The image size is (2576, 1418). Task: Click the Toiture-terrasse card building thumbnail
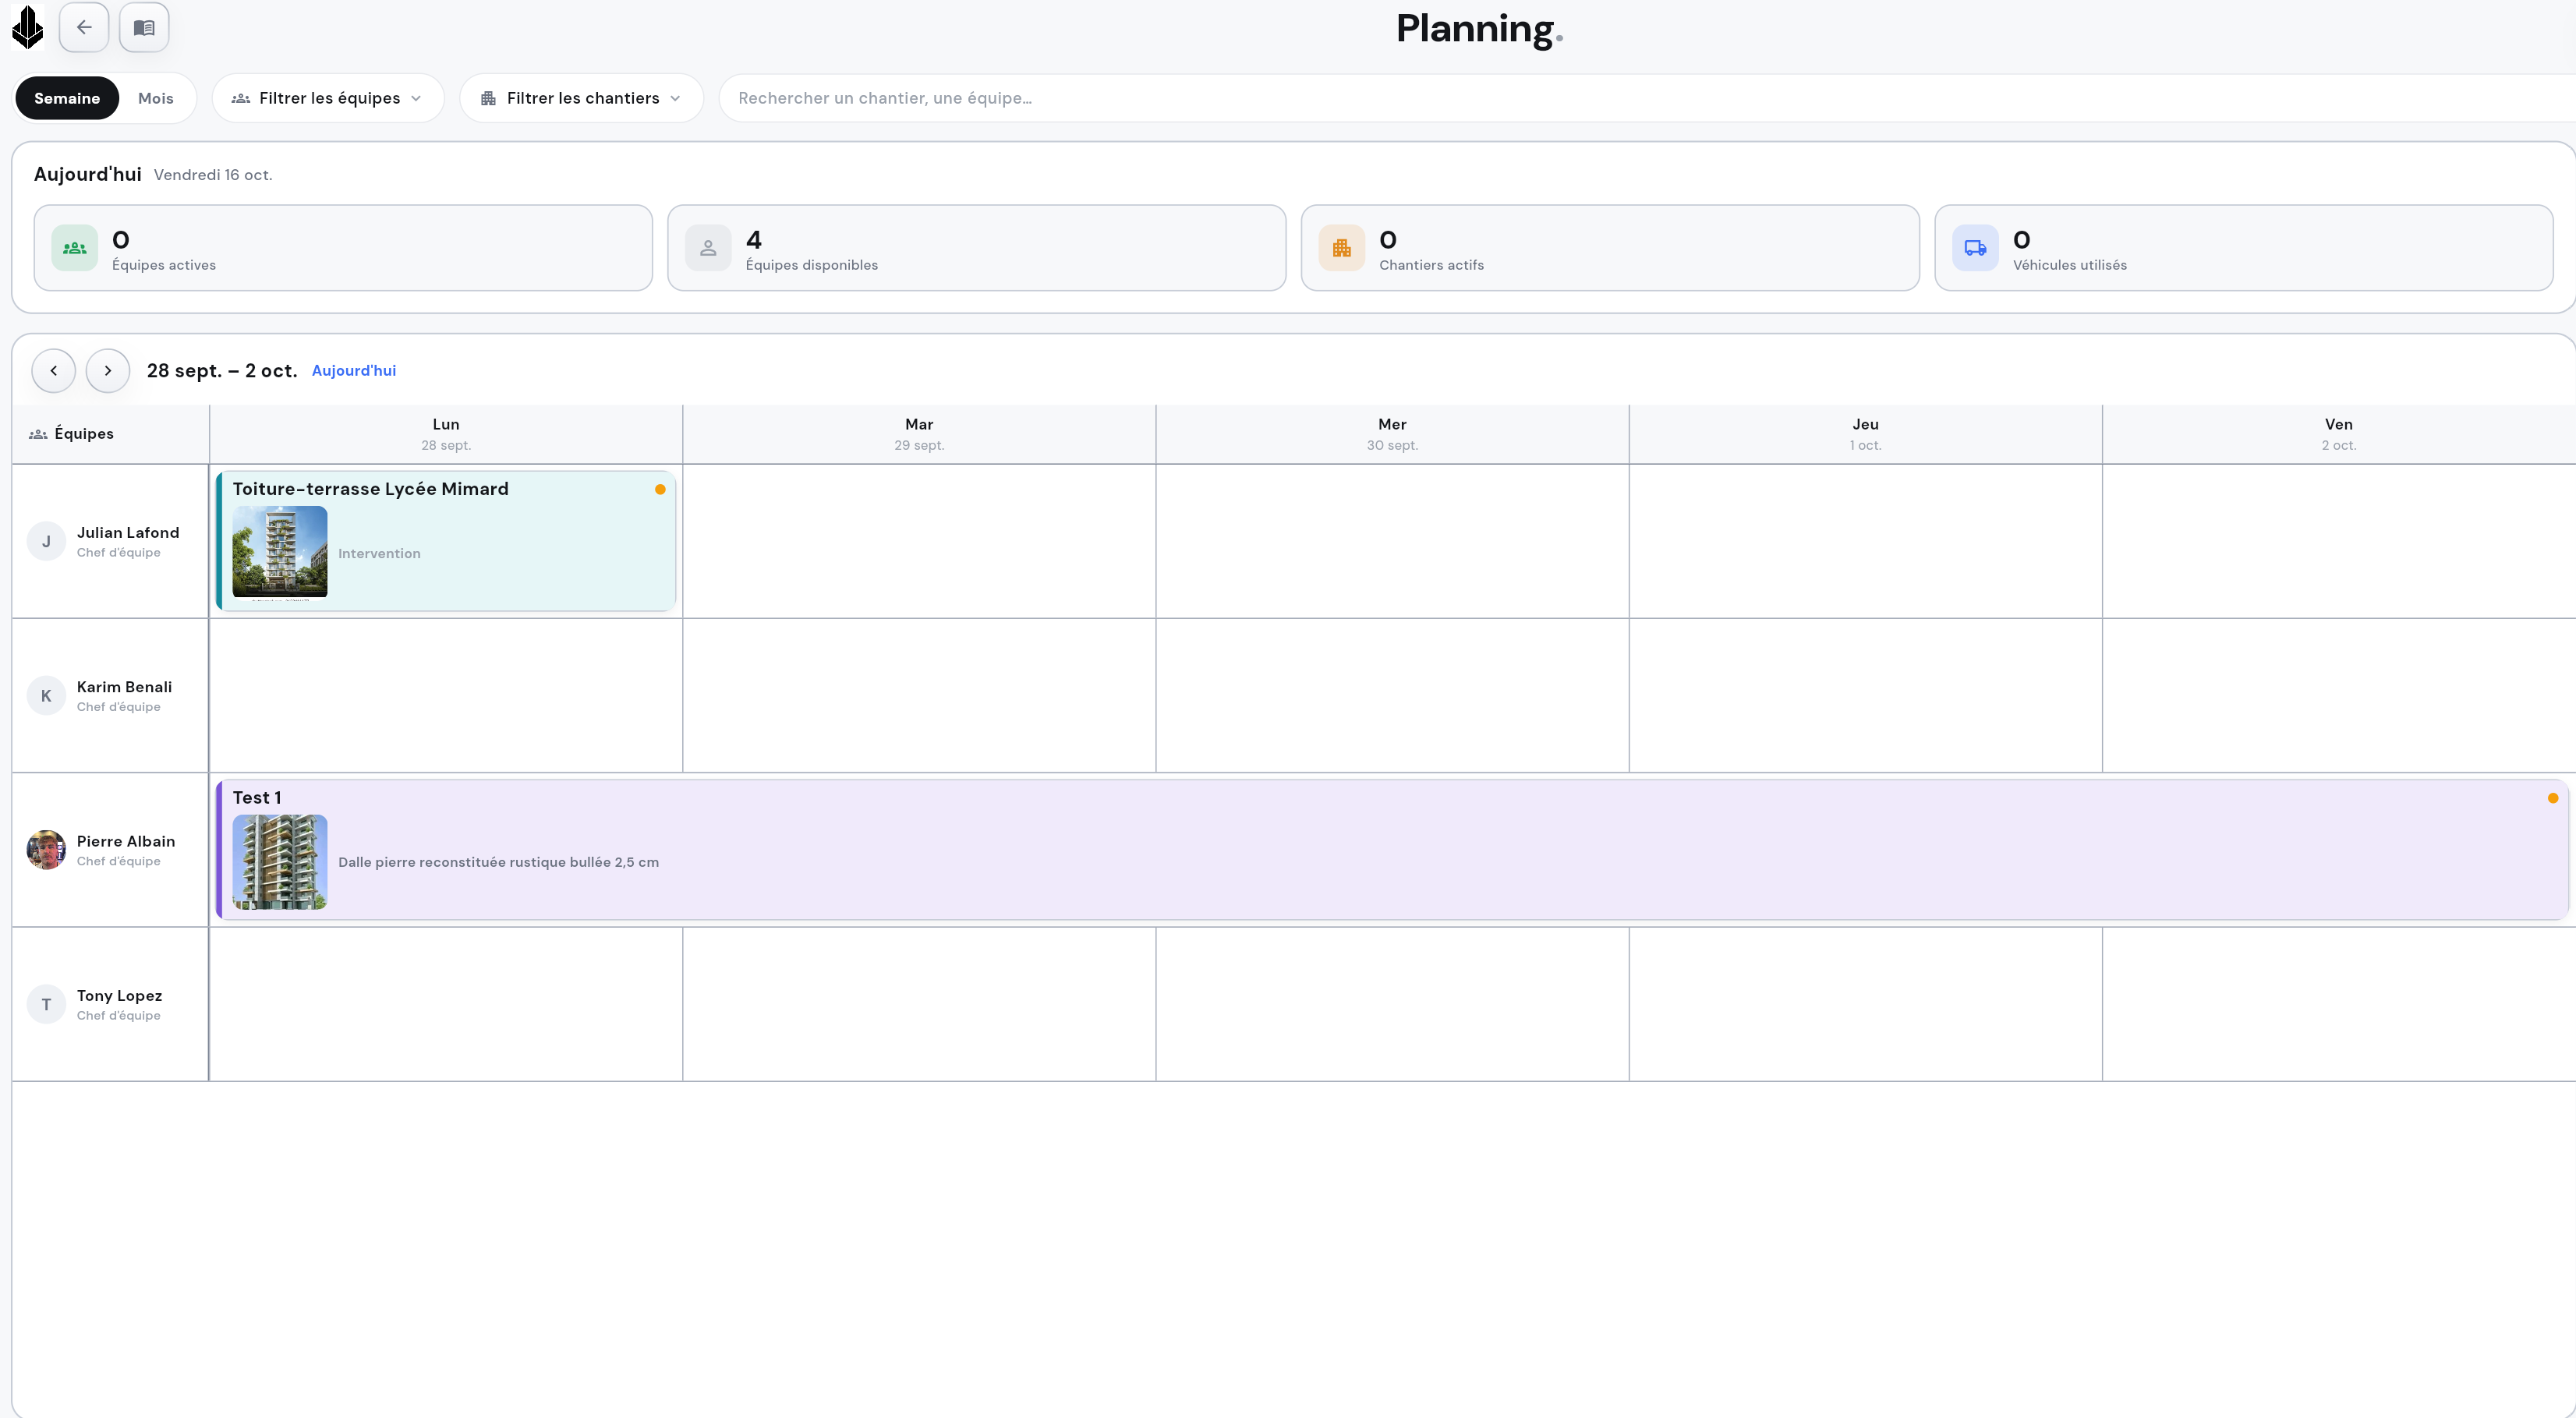tap(280, 552)
